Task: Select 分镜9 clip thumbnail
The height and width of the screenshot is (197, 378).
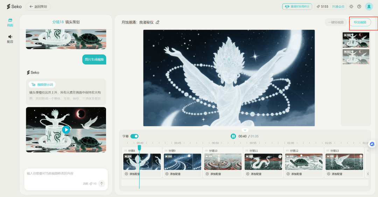Action: click(182, 162)
